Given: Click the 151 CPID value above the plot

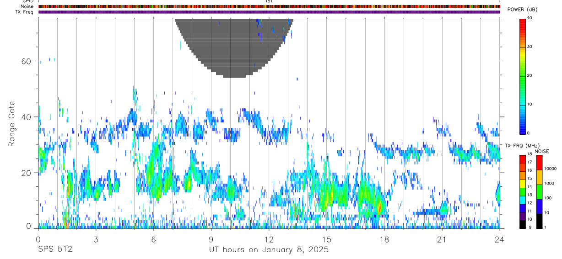Looking at the screenshot, I should click(x=269, y=1).
